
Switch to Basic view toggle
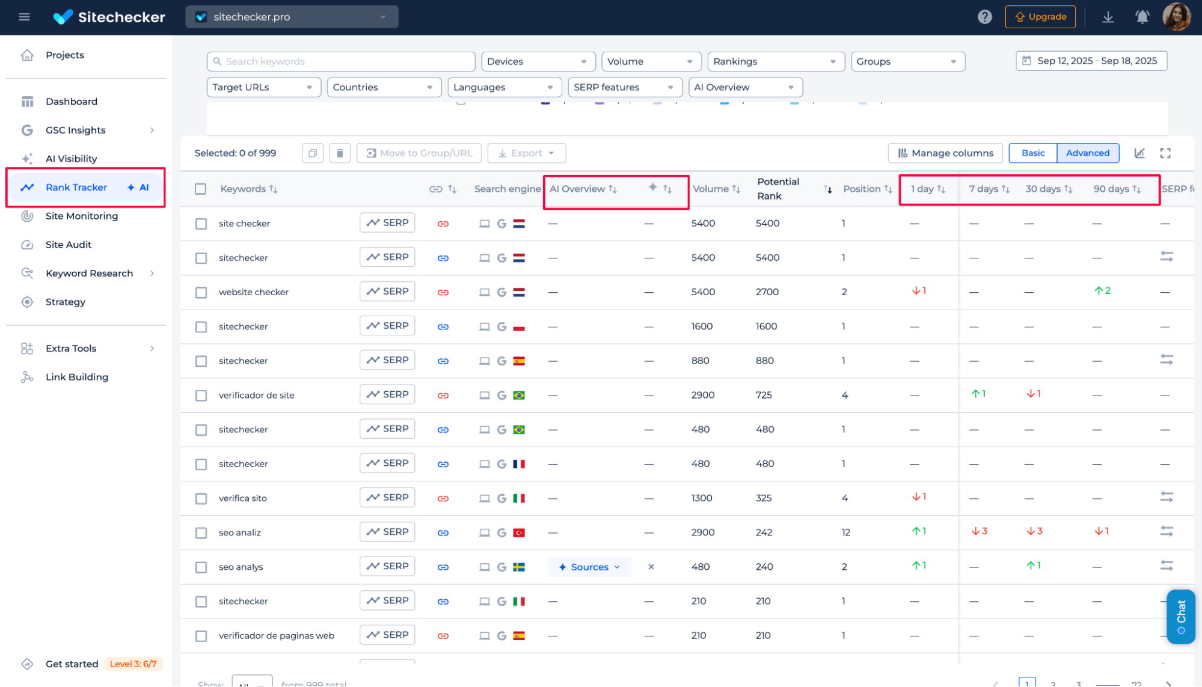1032,153
